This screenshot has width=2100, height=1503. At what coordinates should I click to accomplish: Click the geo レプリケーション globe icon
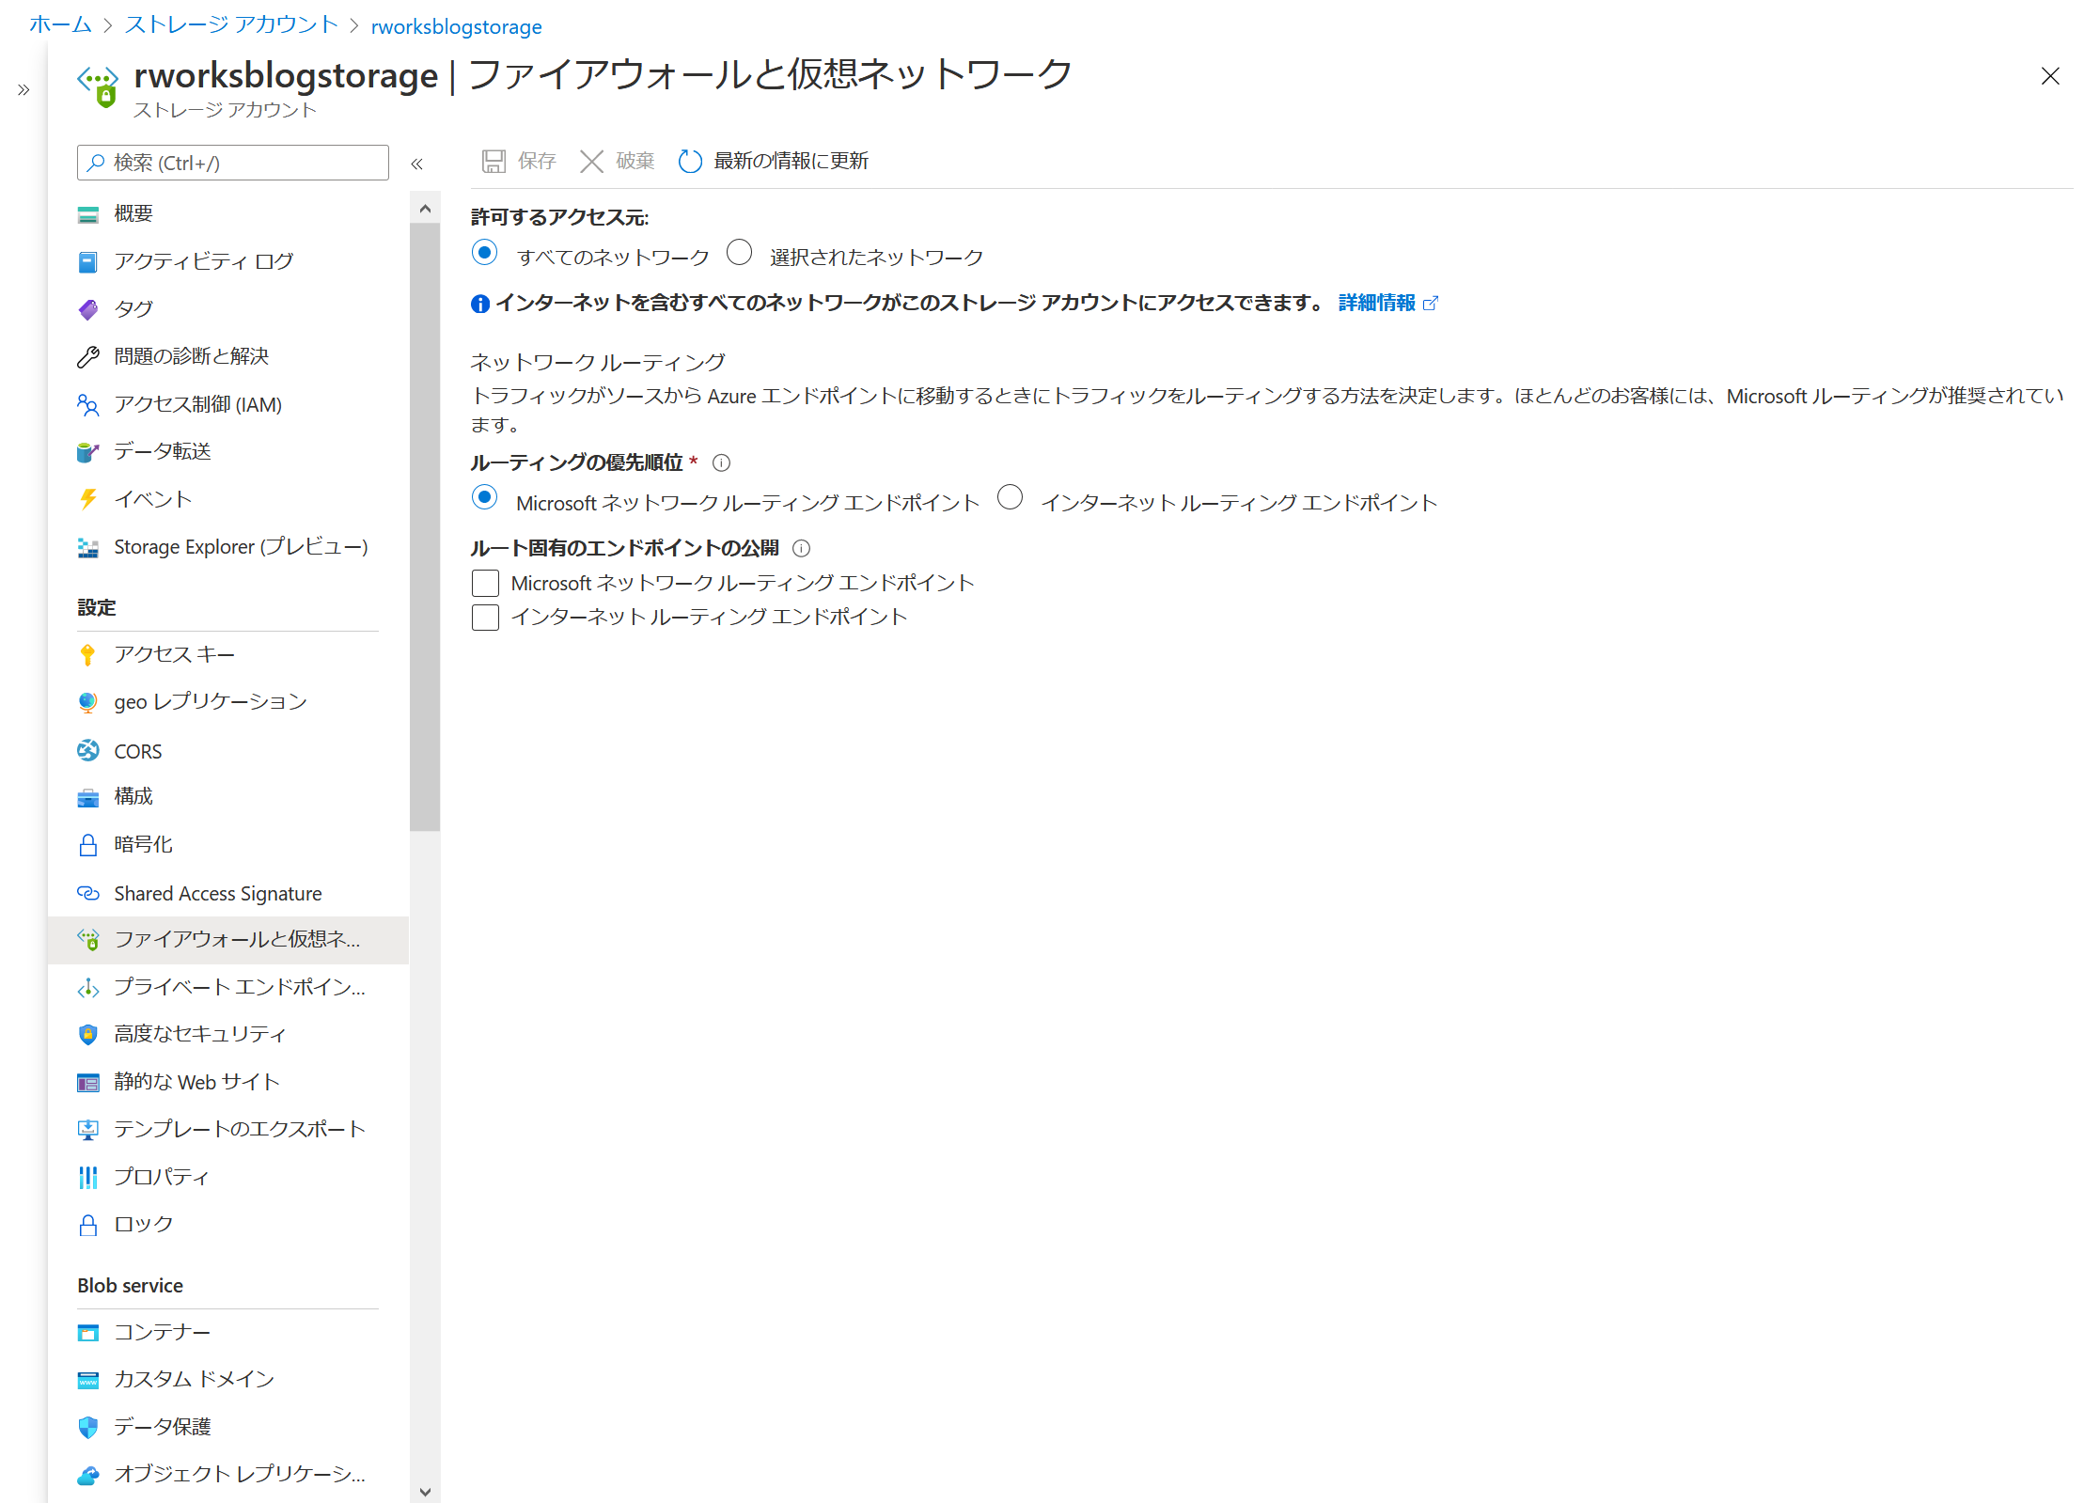[88, 702]
